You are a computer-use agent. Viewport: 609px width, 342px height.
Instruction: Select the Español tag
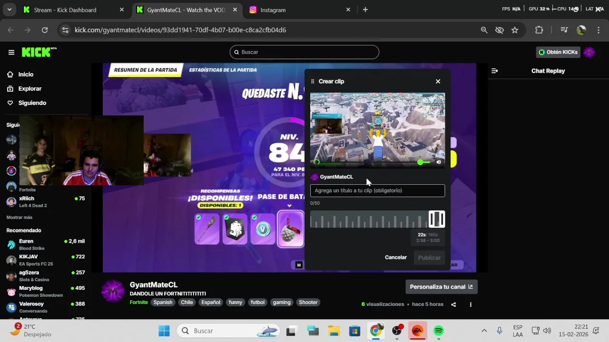pyautogui.click(x=211, y=303)
